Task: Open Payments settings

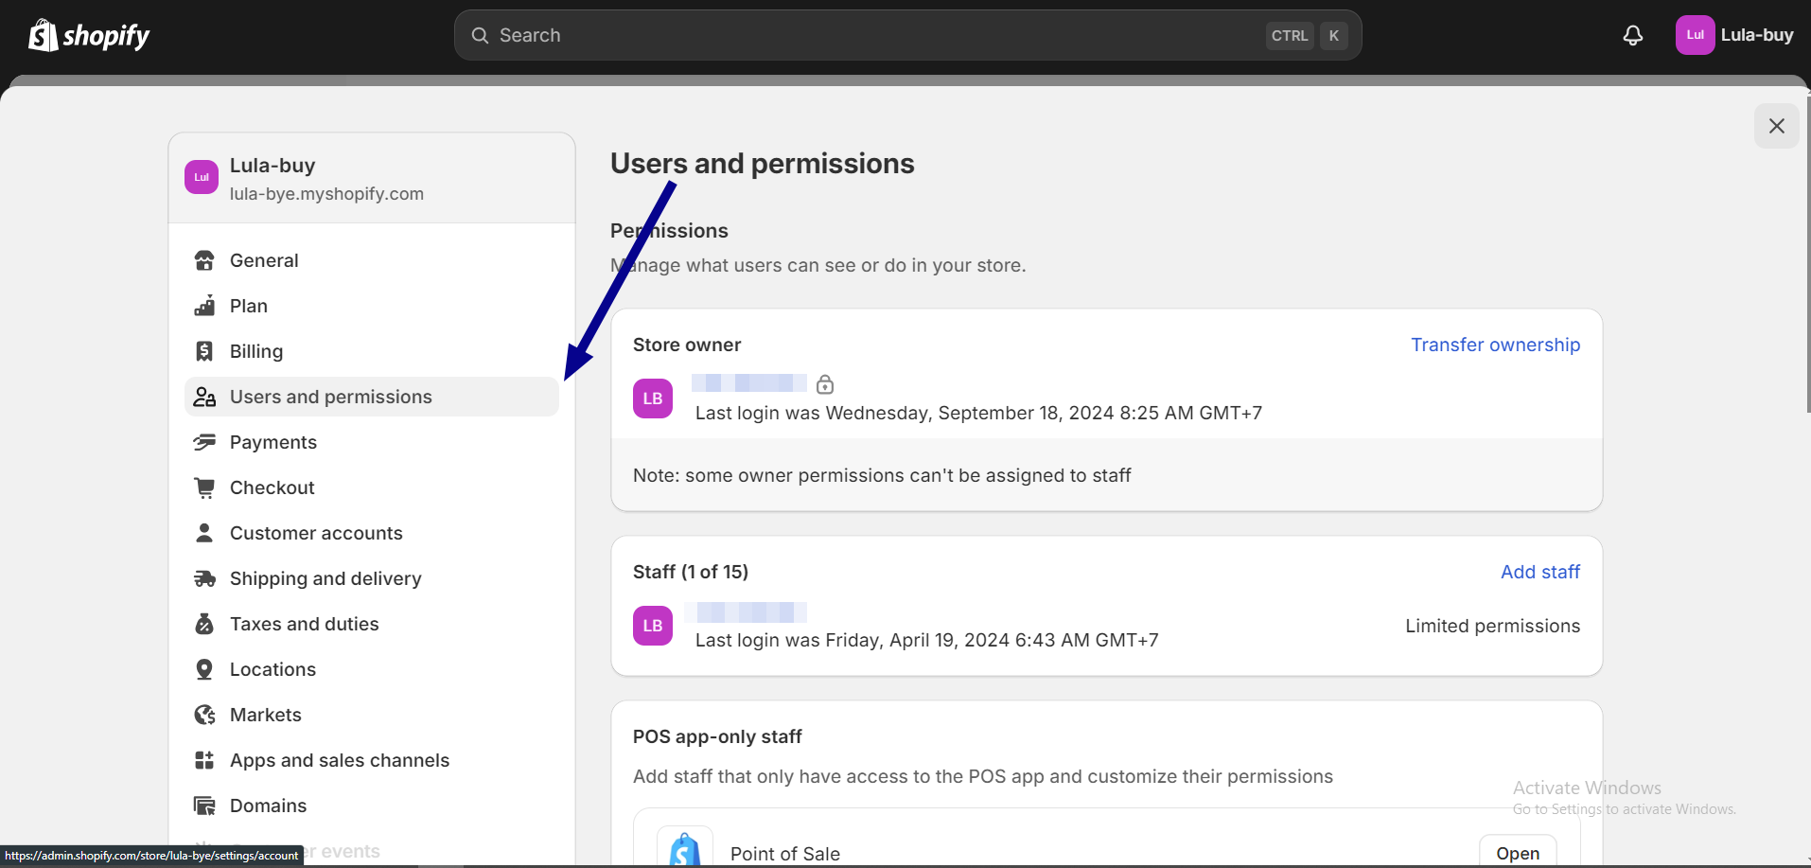Action: (372, 442)
